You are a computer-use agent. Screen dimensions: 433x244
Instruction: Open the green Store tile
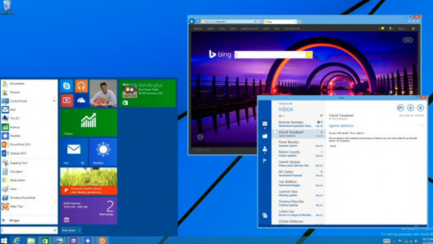point(147,93)
